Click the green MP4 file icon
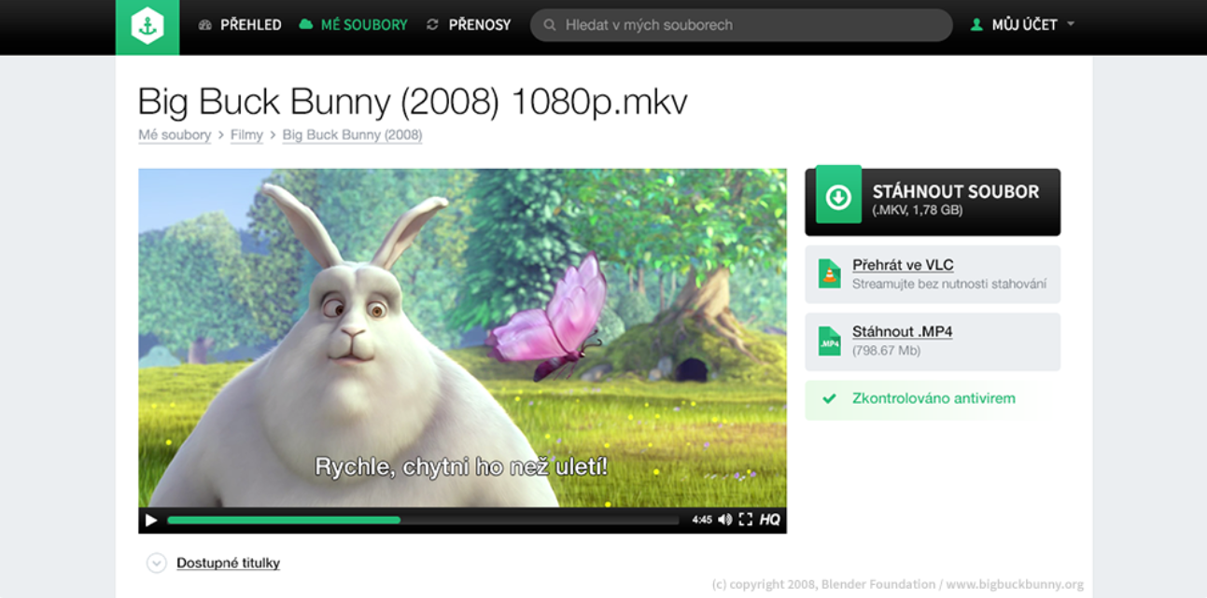1207x598 pixels. (x=829, y=341)
